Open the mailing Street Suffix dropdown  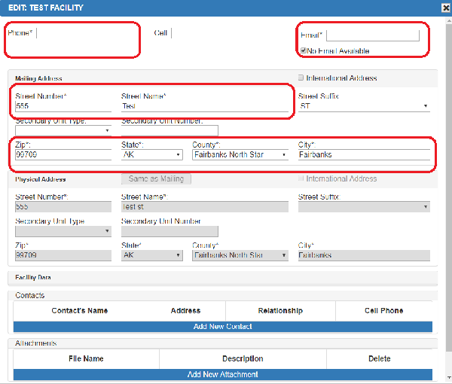[x=364, y=106]
